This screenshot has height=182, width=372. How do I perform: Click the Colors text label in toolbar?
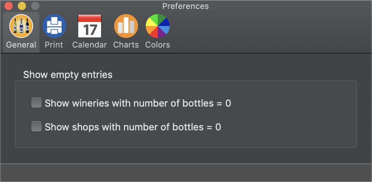pos(157,45)
